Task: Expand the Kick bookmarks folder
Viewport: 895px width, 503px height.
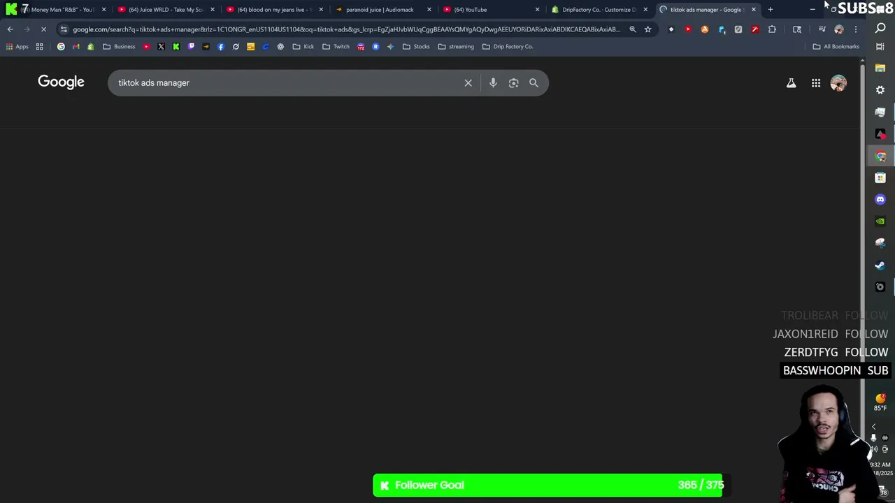Action: coord(303,46)
